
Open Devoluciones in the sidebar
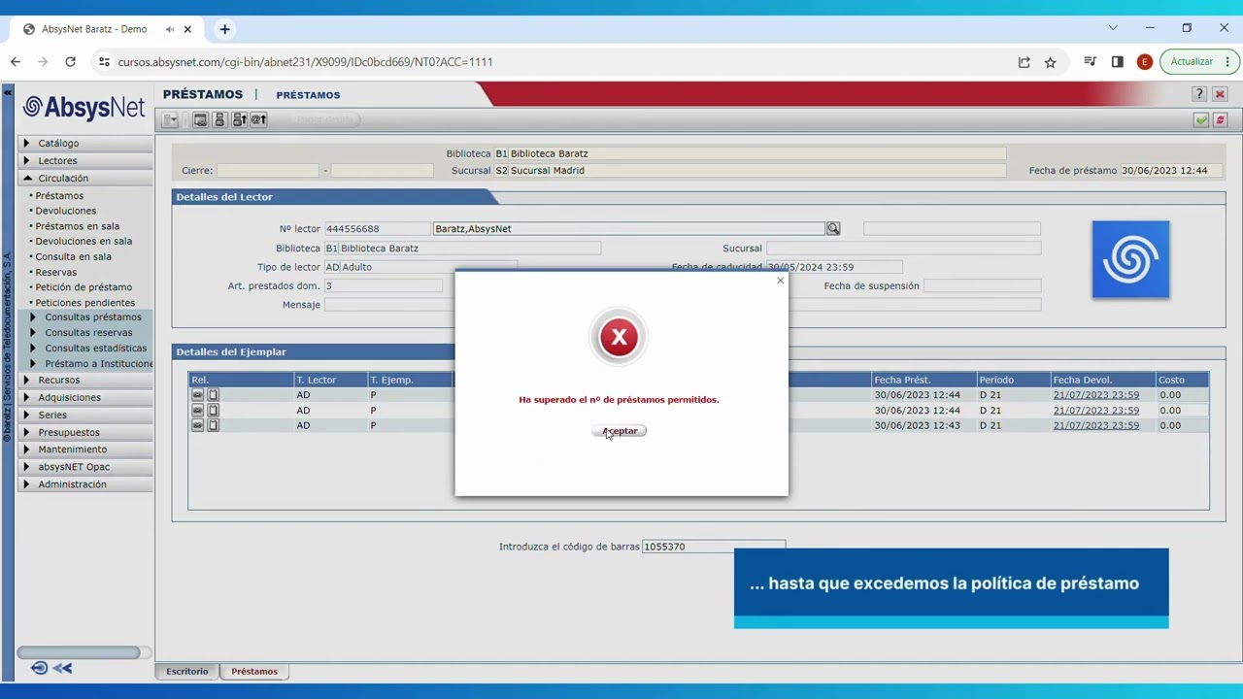[x=65, y=211]
